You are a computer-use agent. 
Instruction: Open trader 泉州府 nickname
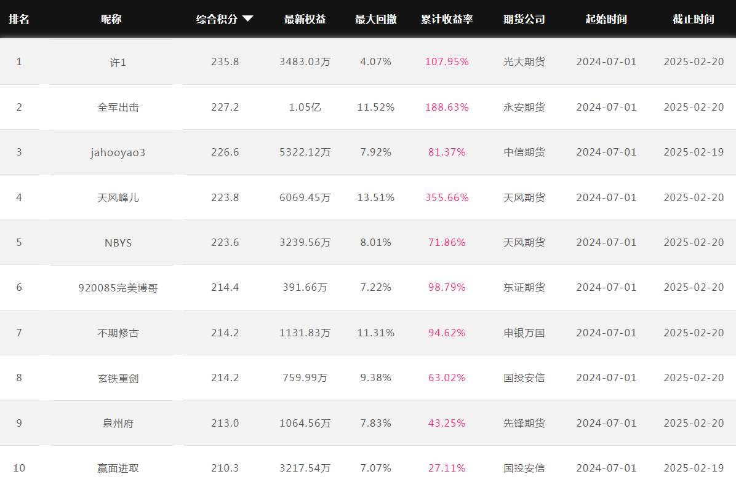118,424
